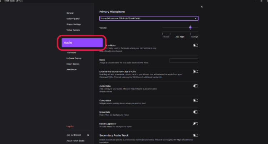
Task: Click the Volume slider handle
Action: coord(190,27)
